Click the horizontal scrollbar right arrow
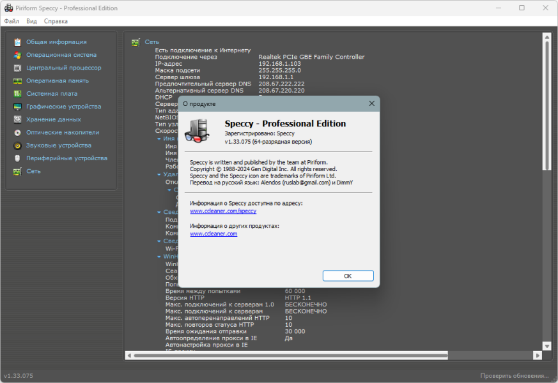 tap(538, 356)
